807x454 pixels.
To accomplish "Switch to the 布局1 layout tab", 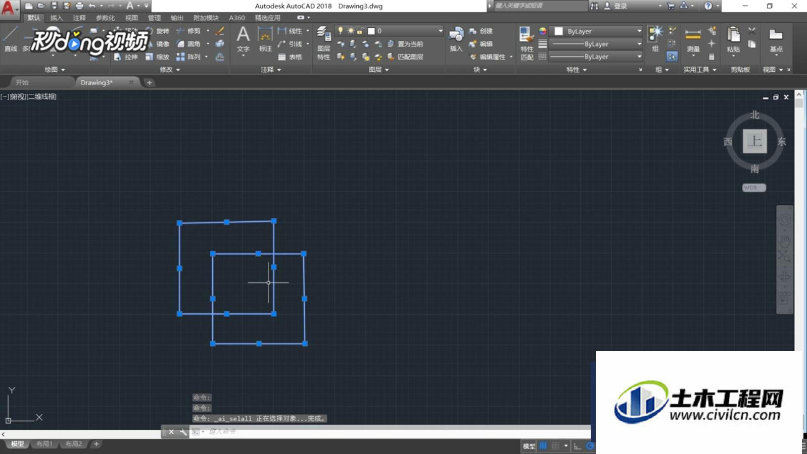I will point(44,444).
